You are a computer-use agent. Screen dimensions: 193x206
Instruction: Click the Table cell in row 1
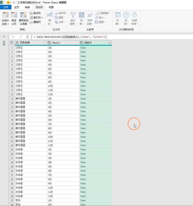[96, 48]
